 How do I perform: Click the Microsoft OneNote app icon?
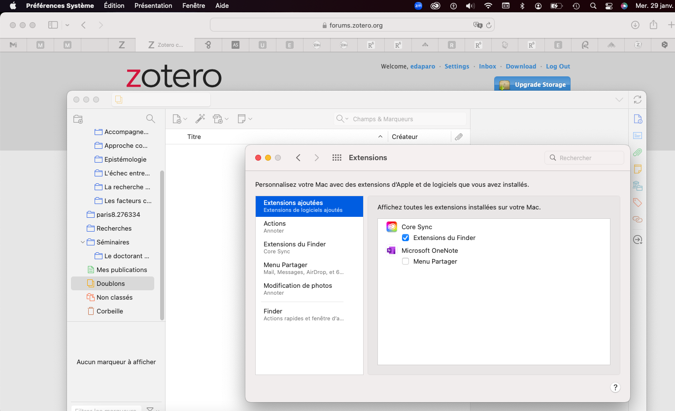point(392,250)
